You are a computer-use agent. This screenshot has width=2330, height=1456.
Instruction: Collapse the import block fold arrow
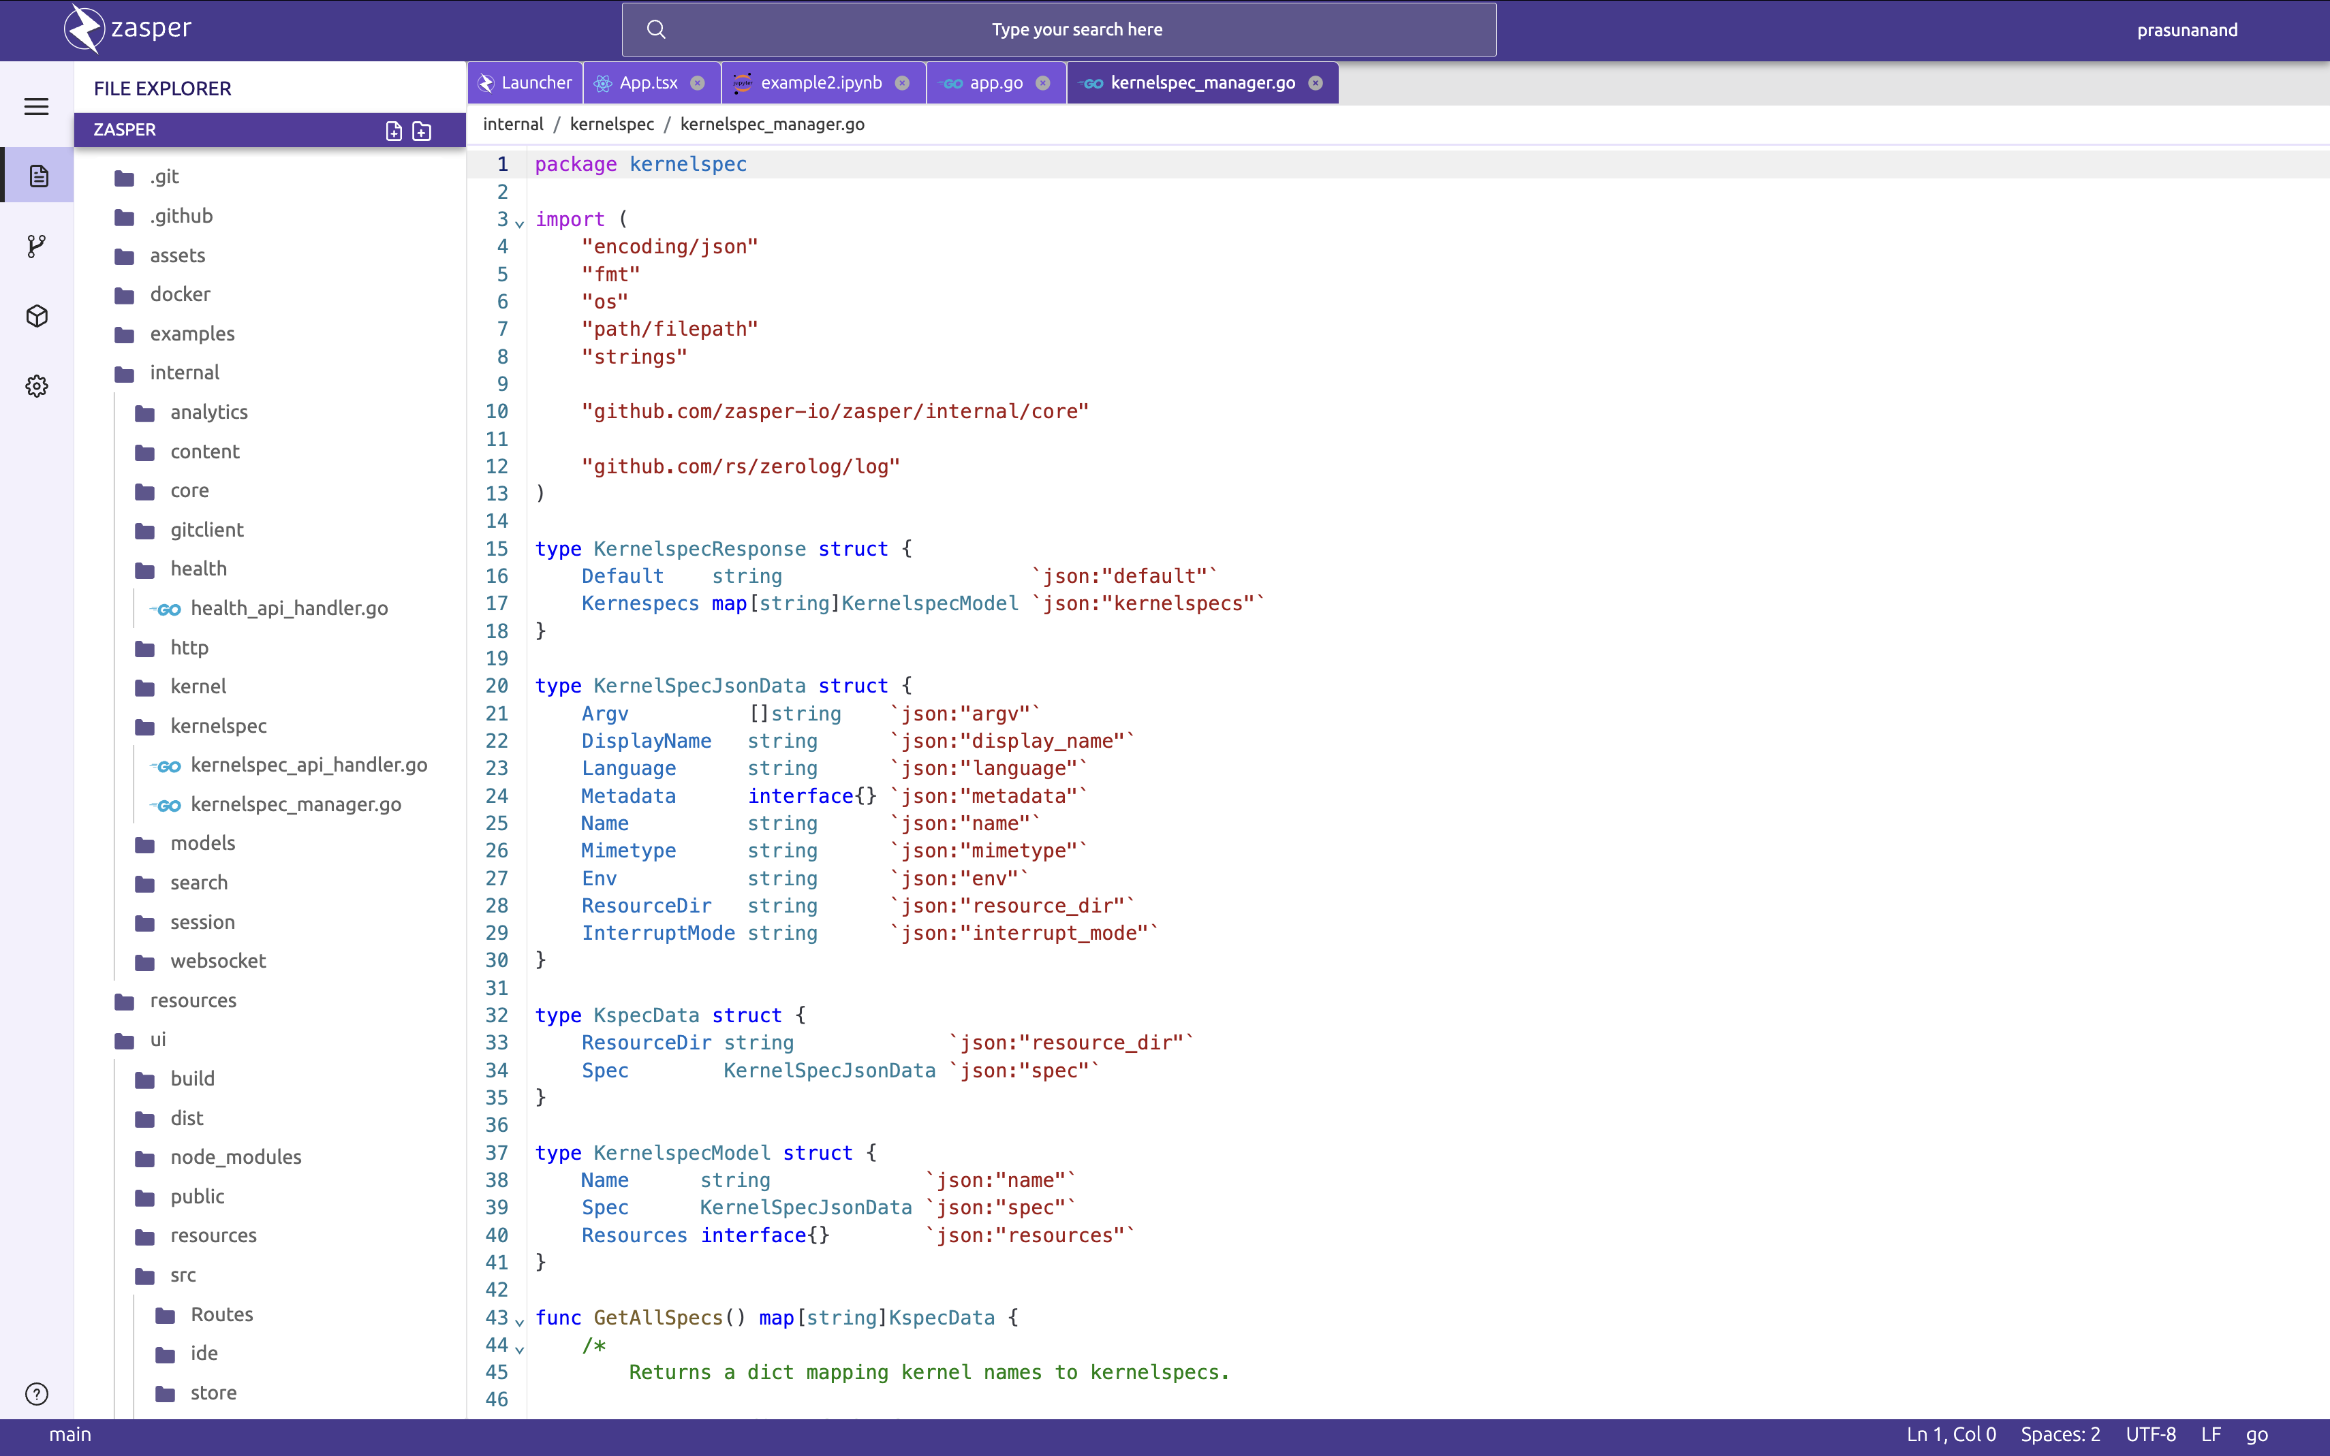[519, 223]
